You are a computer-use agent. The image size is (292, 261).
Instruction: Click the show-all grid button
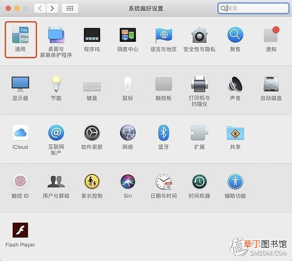[70, 8]
